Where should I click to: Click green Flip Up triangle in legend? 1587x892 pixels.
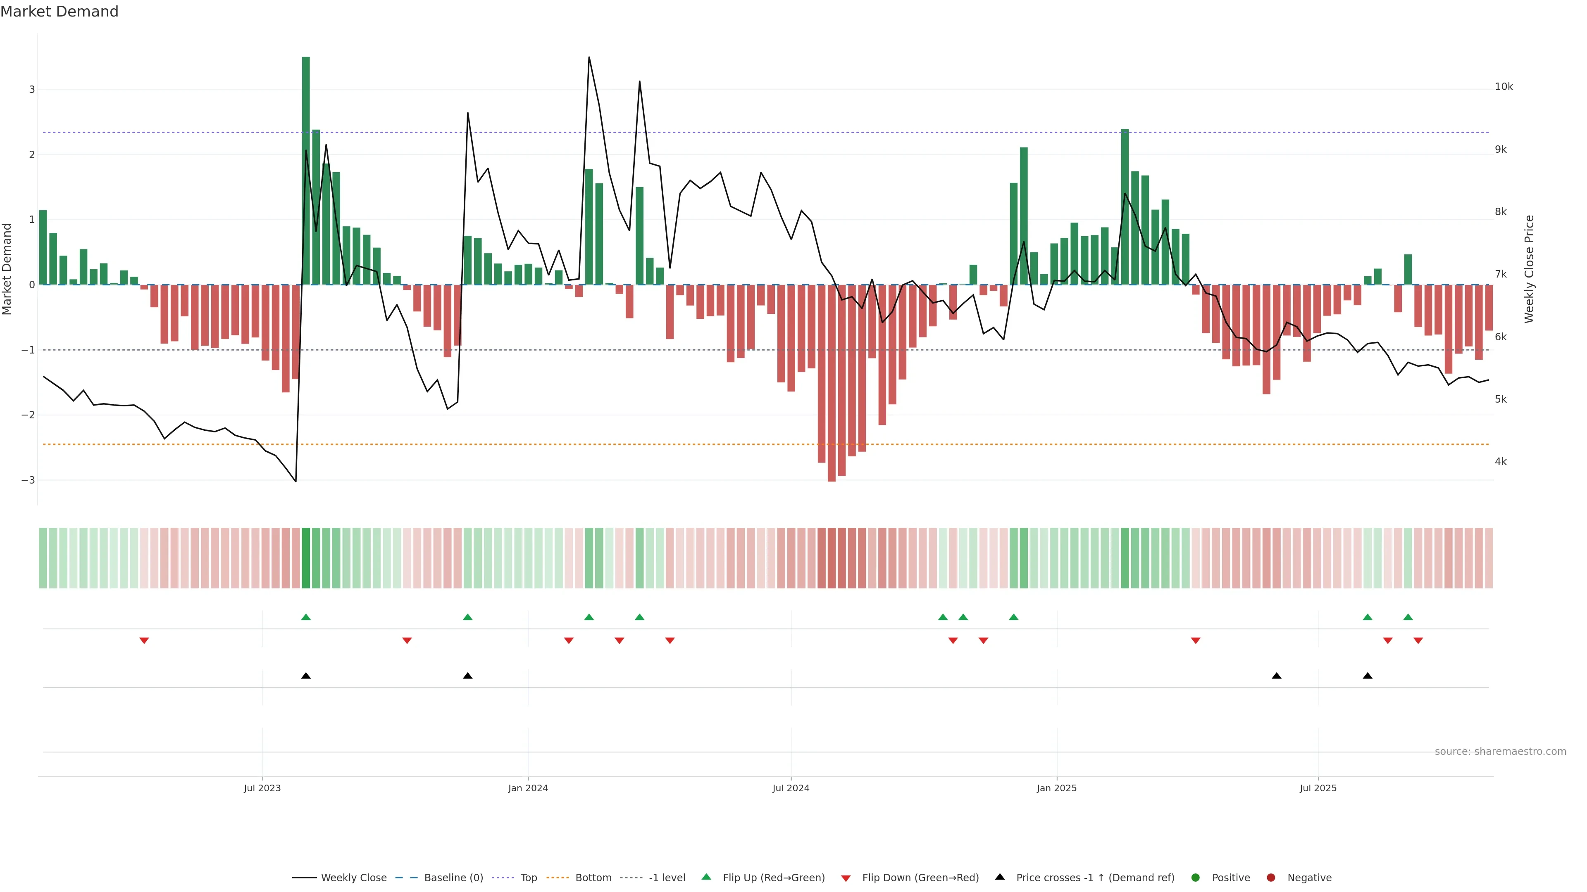(x=707, y=877)
